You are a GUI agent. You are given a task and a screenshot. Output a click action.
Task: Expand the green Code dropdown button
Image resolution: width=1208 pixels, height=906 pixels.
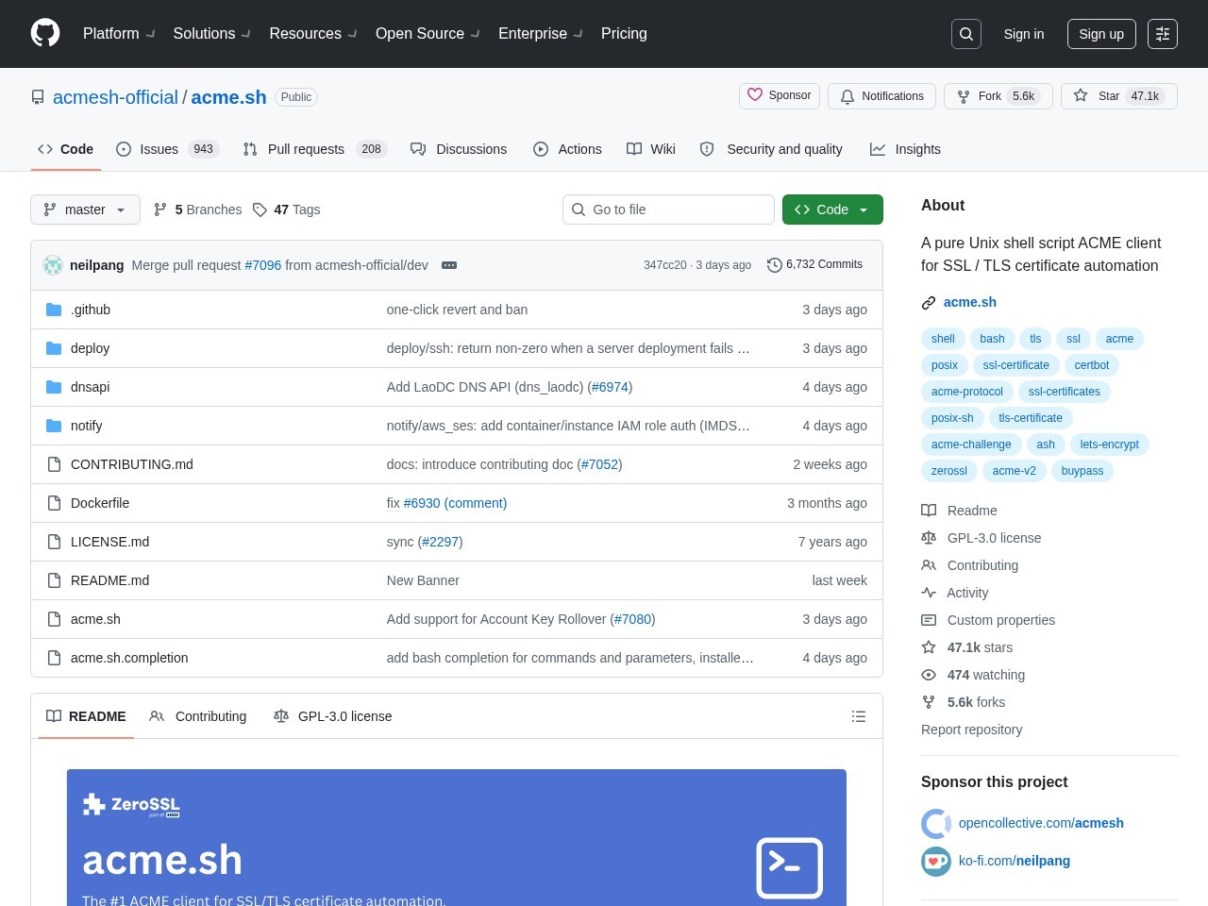point(832,210)
